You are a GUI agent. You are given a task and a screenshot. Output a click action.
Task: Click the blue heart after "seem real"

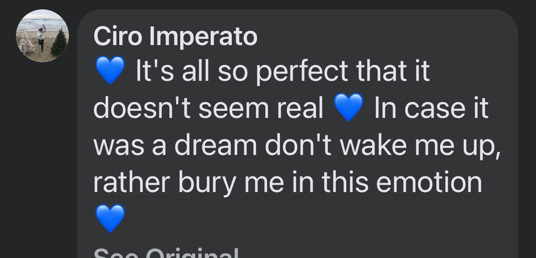pyautogui.click(x=348, y=108)
